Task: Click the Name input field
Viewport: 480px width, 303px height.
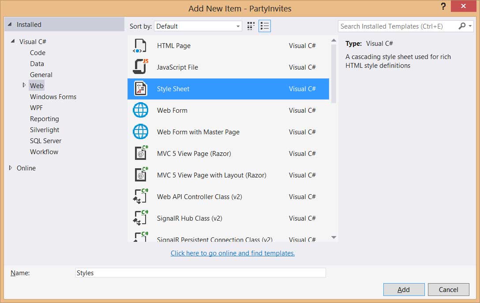Action: 200,273
